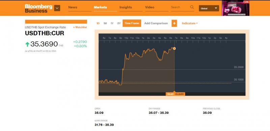Click the Bloomberg Business logo
The height and width of the screenshot is (131, 270).
tap(38, 8)
